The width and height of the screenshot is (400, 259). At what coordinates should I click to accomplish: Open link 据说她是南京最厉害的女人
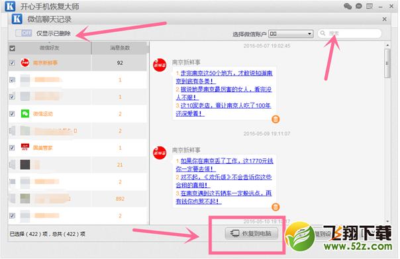pos(224,93)
